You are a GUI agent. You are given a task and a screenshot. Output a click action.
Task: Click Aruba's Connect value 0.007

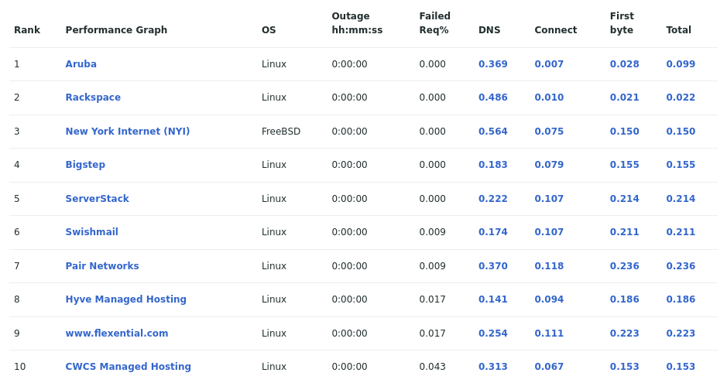click(x=549, y=64)
